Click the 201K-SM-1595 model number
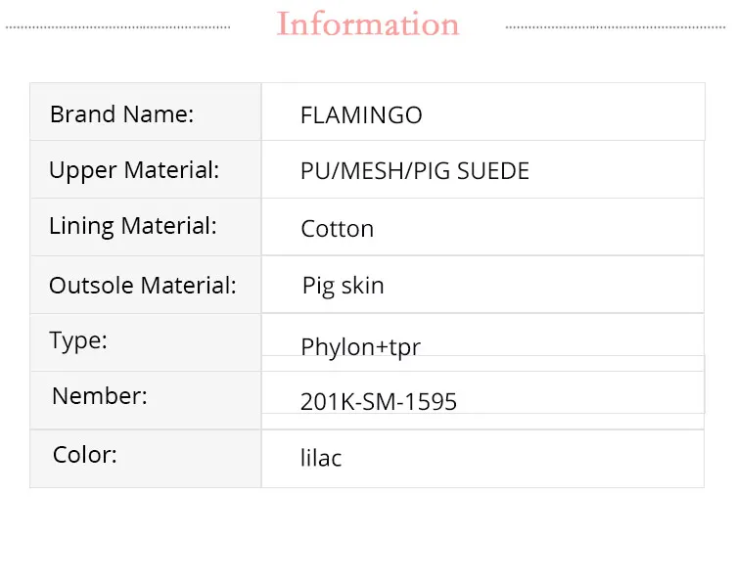The image size is (734, 585). 379,401
